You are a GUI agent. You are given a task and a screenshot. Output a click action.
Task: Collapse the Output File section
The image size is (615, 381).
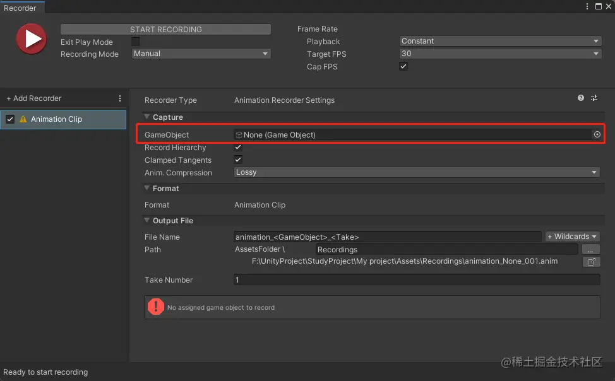click(146, 220)
